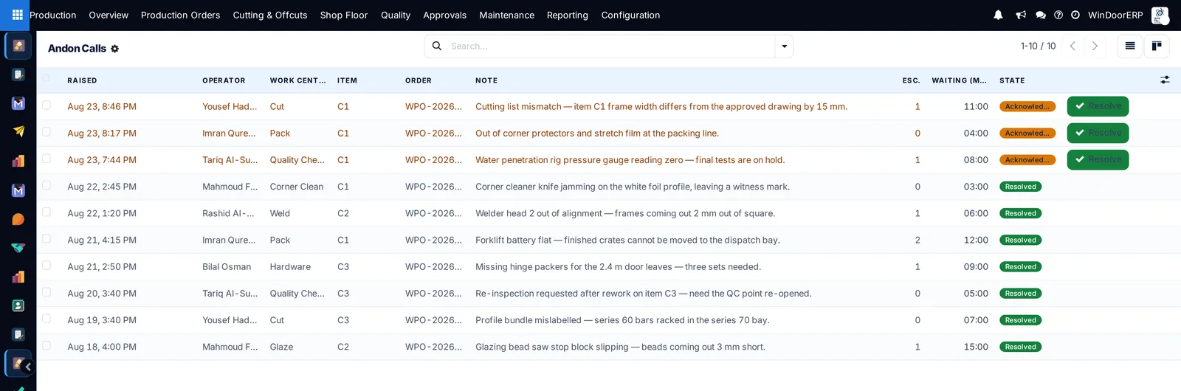This screenshot has width=1181, height=391.
Task: Expand the search options dropdown arrow
Action: [x=784, y=46]
